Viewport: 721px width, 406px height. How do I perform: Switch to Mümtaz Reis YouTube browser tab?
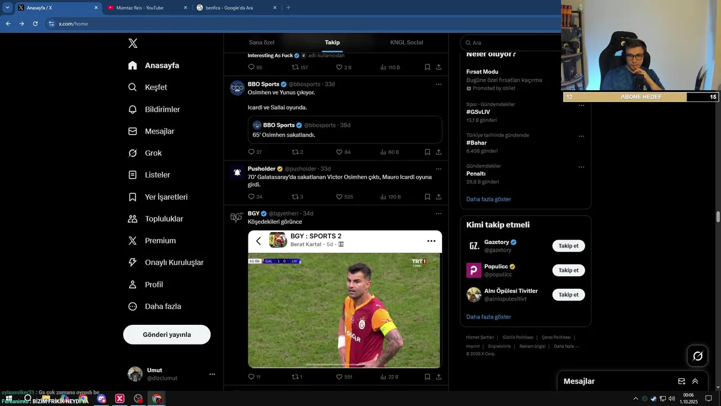point(148,8)
